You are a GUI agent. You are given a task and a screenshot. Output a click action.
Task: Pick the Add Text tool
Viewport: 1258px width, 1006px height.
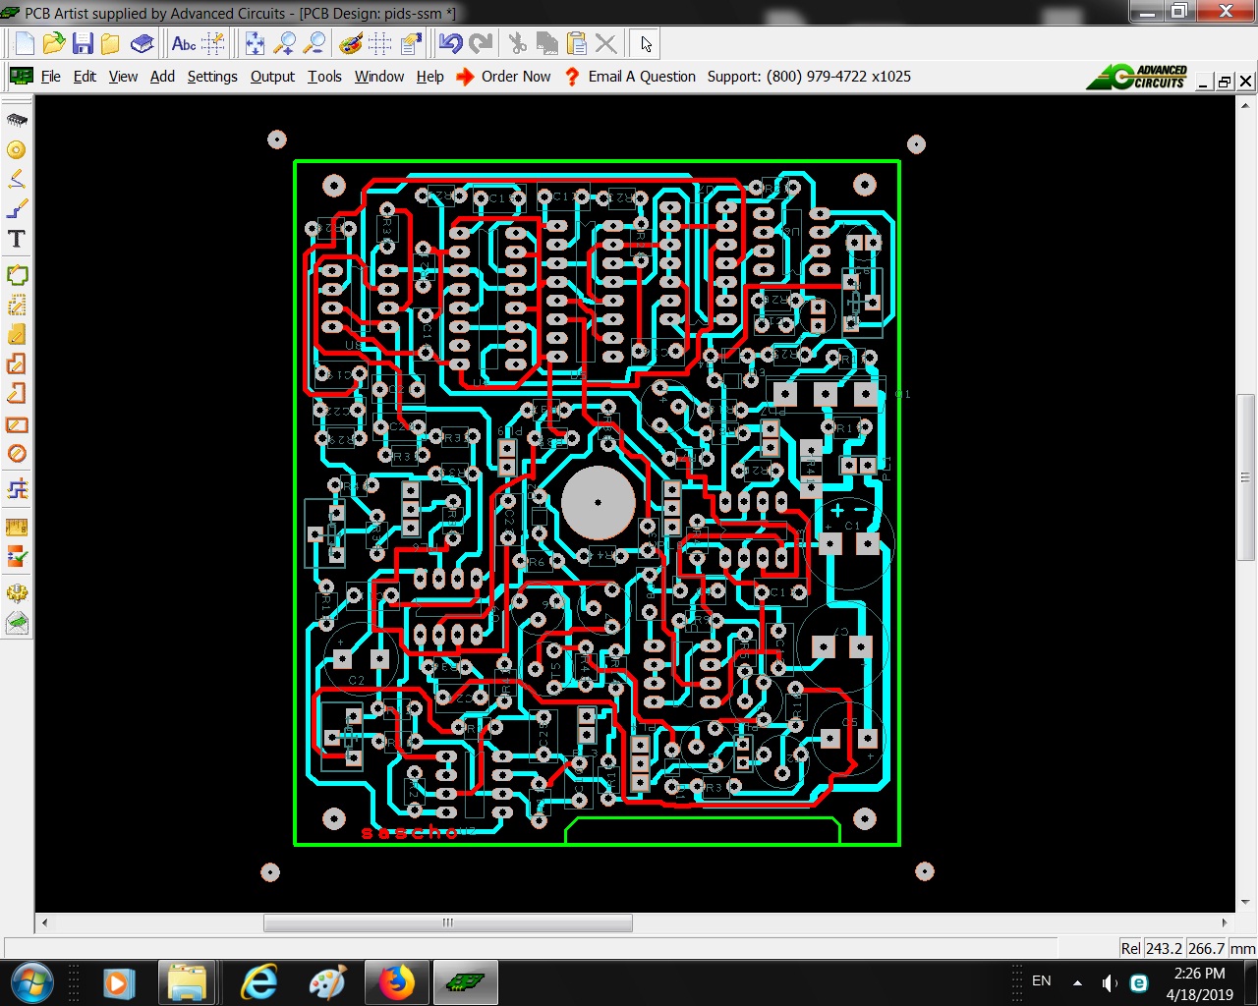click(17, 239)
